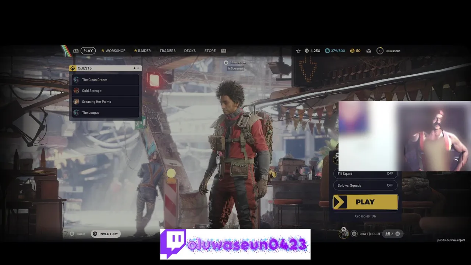Click the chat bubble button icon

(354, 234)
